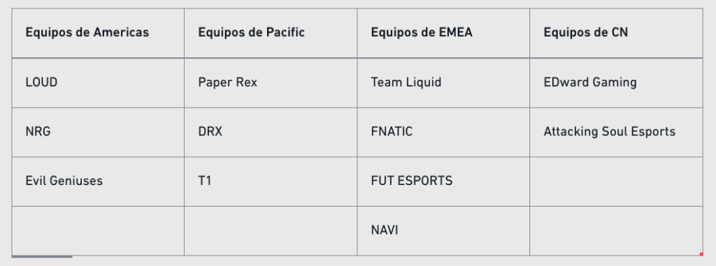
Task: Select the Evil Geniuses cell
Action: click(x=98, y=182)
